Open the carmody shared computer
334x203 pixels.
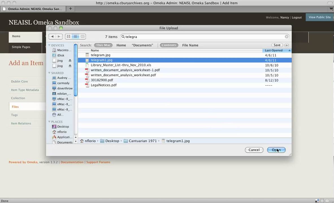click(61, 83)
